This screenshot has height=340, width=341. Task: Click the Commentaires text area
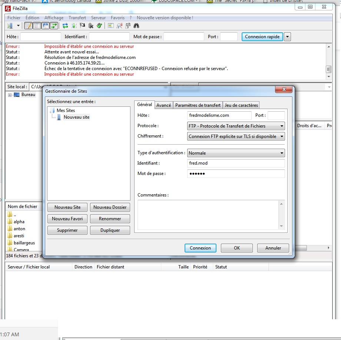point(208,215)
